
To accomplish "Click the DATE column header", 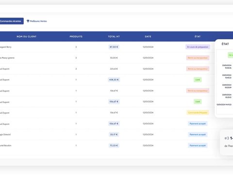I will pos(148,36).
